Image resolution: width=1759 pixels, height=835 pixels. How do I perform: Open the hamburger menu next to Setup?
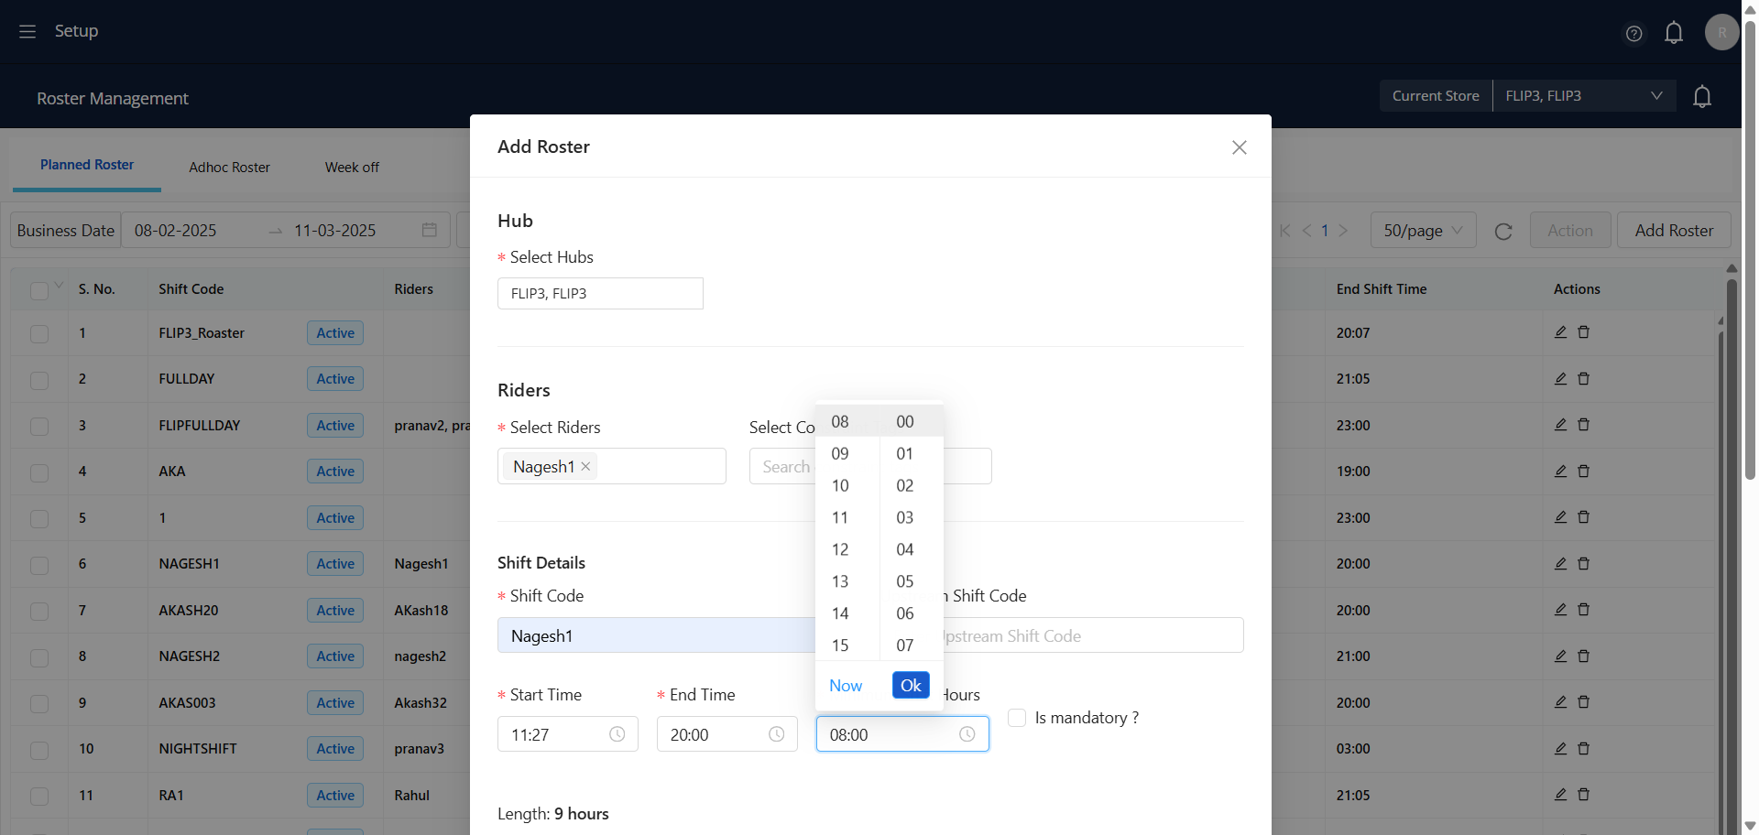click(x=27, y=31)
